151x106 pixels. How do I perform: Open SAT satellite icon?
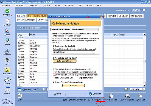click(x=7, y=60)
